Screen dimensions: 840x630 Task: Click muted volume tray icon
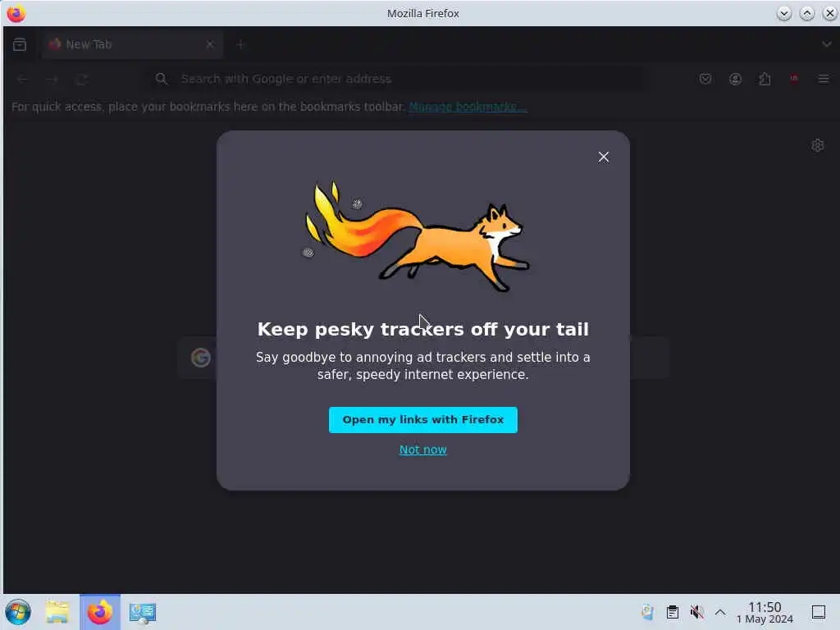[696, 612]
